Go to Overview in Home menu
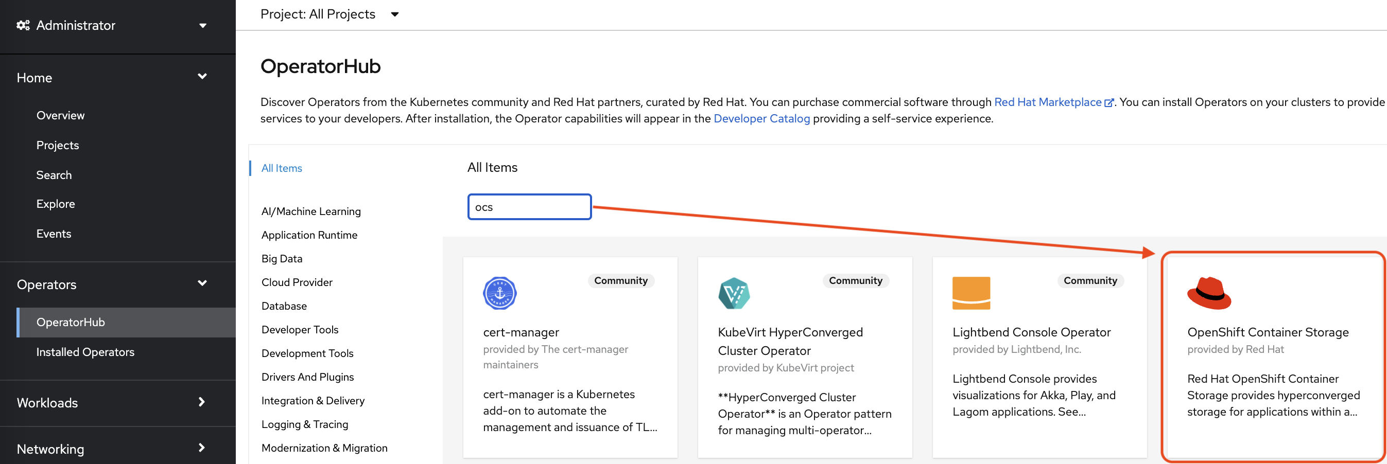 point(60,115)
